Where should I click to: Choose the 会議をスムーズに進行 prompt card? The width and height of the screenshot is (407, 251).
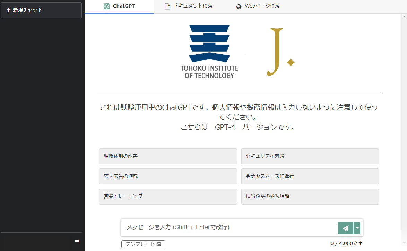310,176
